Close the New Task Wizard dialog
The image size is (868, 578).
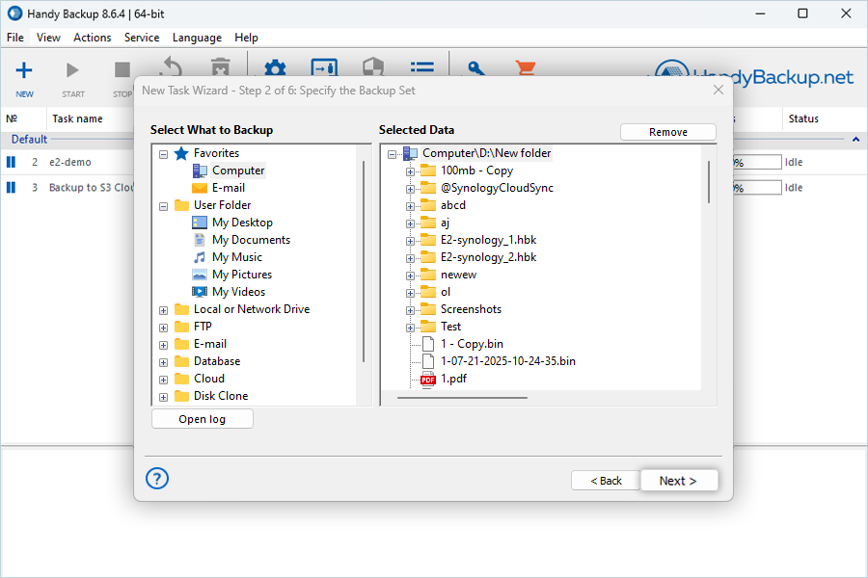point(718,90)
